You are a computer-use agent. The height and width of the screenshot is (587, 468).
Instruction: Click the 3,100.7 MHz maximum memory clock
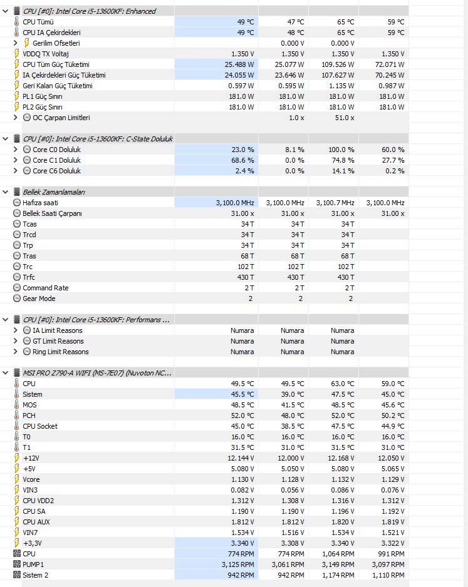pos(335,203)
